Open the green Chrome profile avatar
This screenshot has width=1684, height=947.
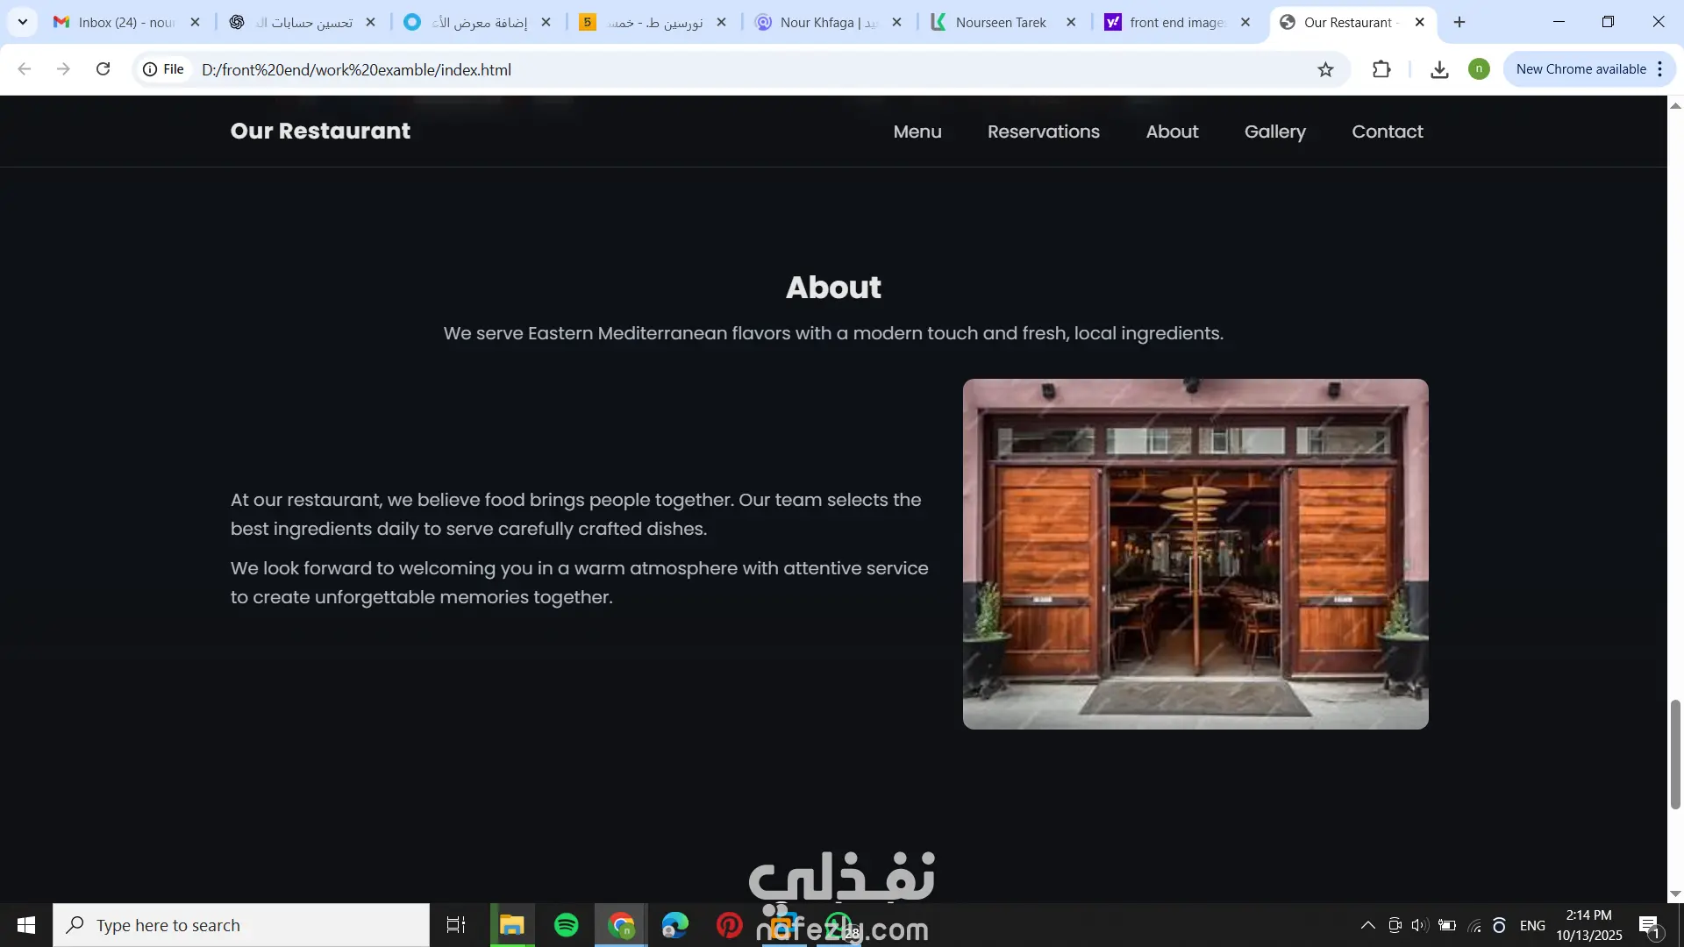tap(1479, 69)
